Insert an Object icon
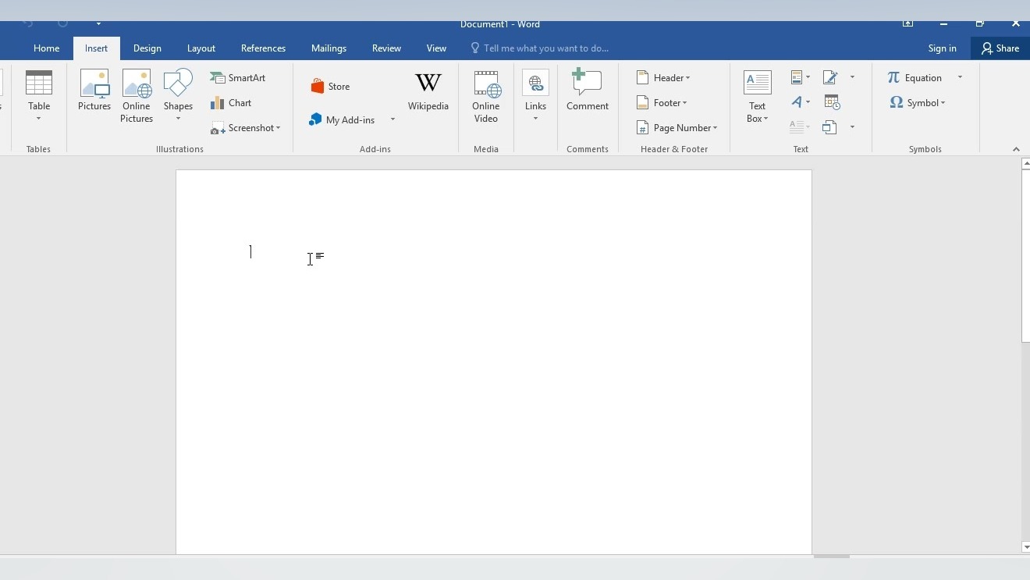Image resolution: width=1030 pixels, height=580 pixels. 829,127
